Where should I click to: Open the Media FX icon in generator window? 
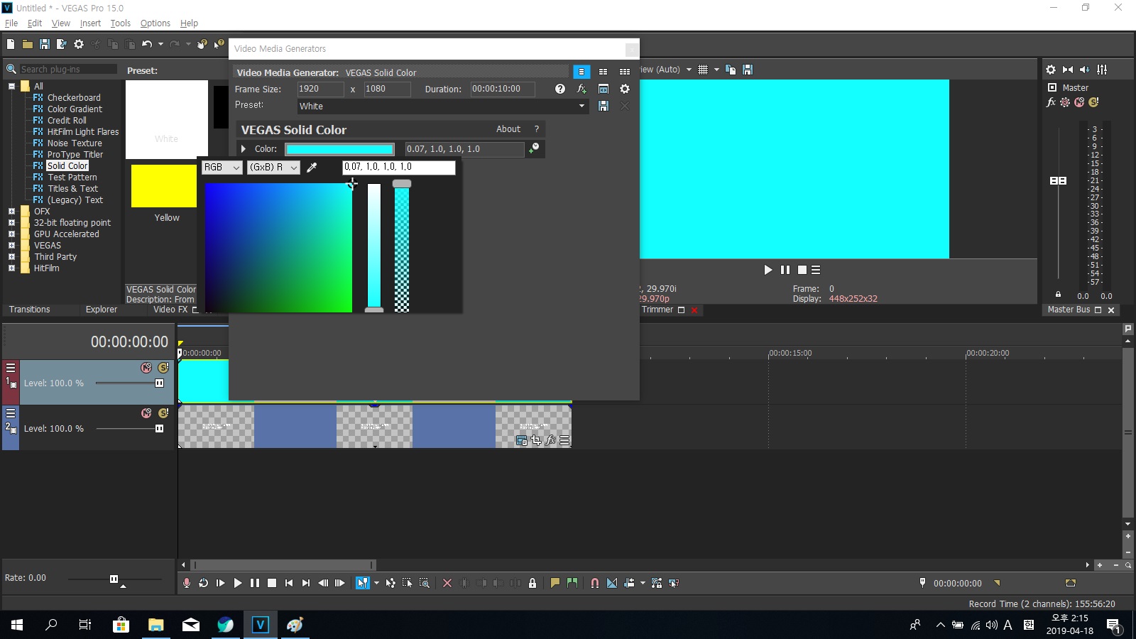coord(581,89)
